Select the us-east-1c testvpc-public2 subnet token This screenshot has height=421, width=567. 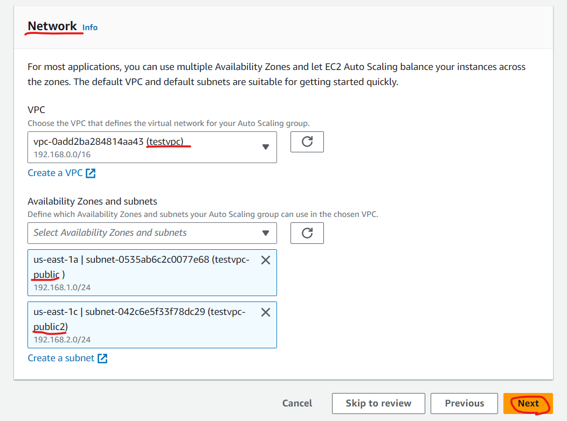pyautogui.click(x=152, y=325)
